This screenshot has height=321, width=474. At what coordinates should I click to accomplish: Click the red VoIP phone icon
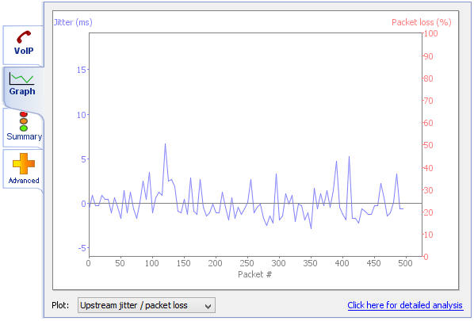[x=24, y=37]
